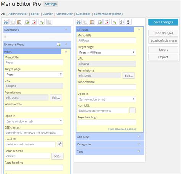Open the Settings tab
Viewport: 181px width, 174px height.
(51, 4)
